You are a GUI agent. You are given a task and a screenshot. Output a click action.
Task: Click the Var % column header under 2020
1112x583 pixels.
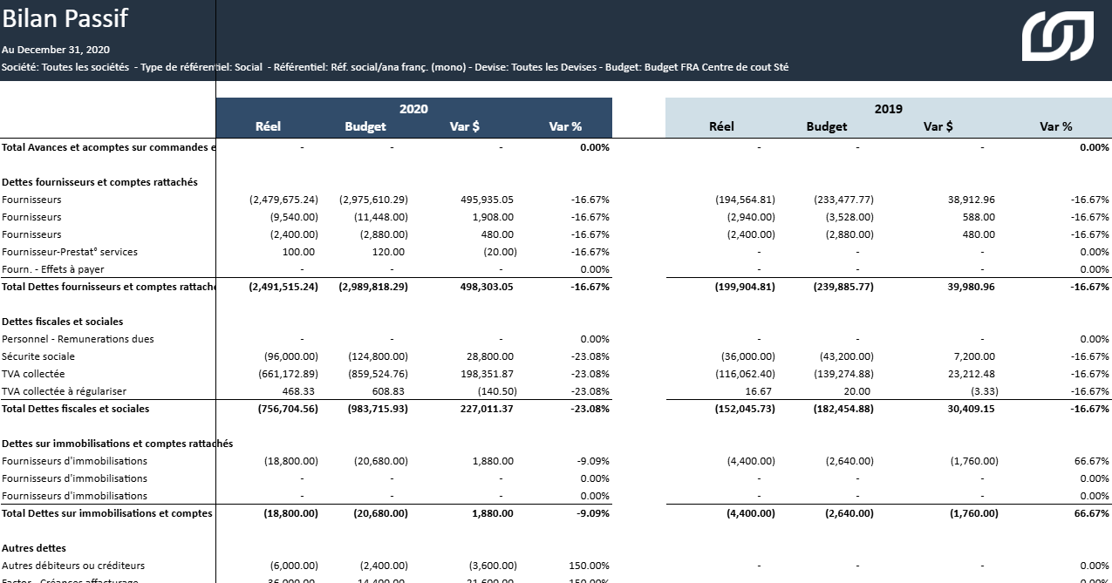565,127
